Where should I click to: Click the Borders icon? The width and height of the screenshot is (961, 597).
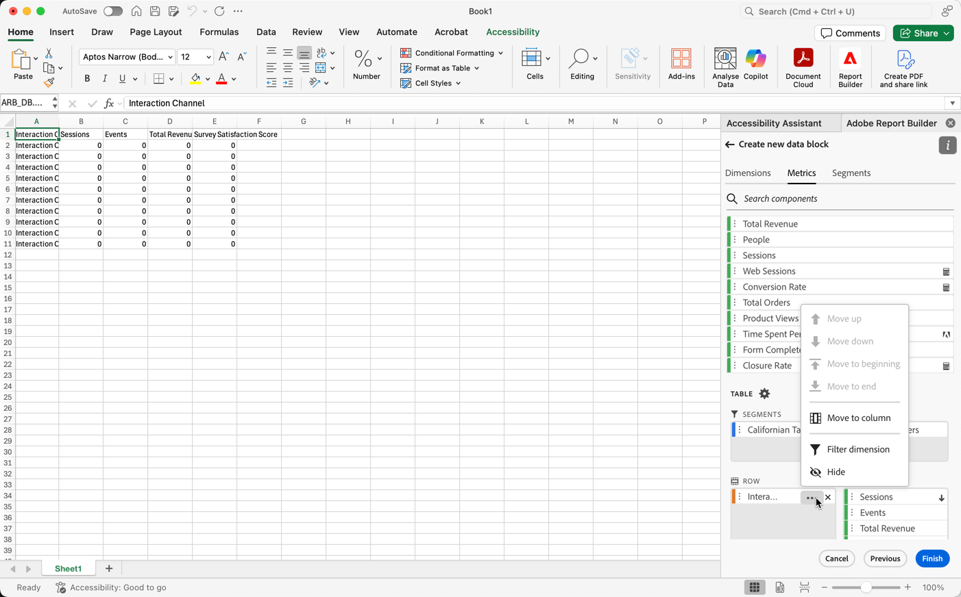pos(159,79)
